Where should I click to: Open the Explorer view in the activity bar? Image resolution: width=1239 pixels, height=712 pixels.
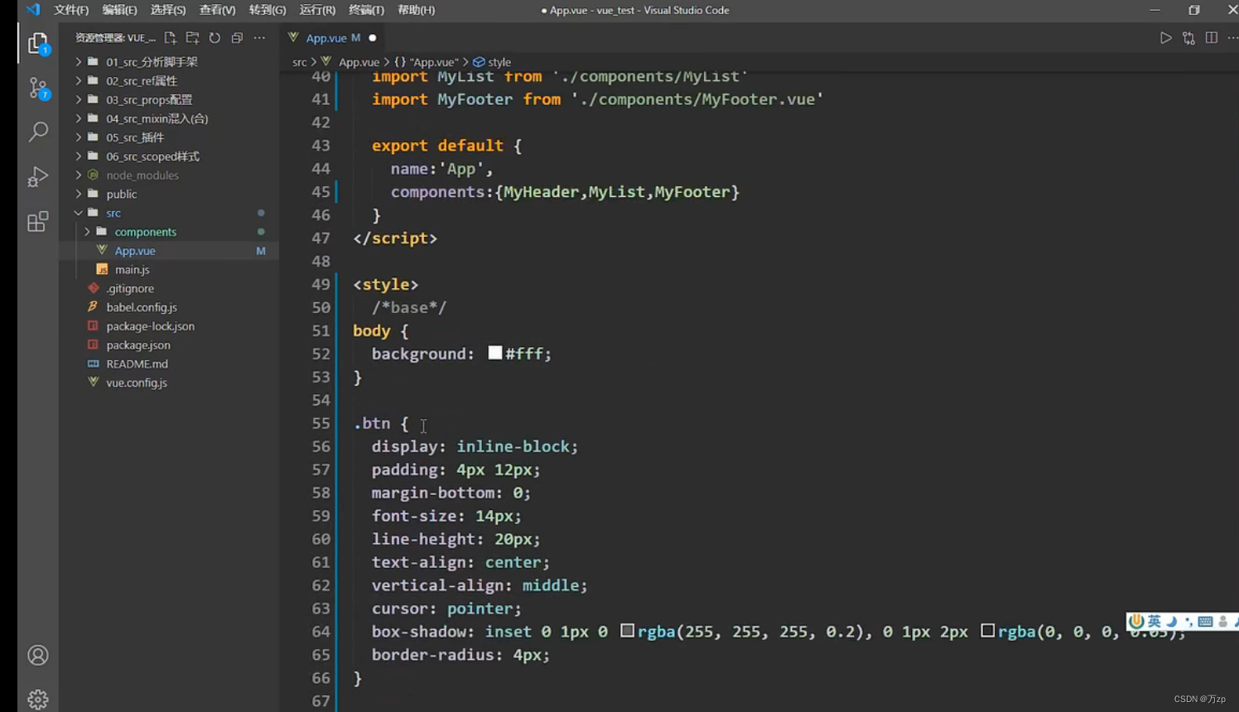38,43
